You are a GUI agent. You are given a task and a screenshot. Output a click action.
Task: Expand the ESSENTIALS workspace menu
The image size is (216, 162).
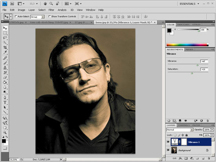point(189,4)
